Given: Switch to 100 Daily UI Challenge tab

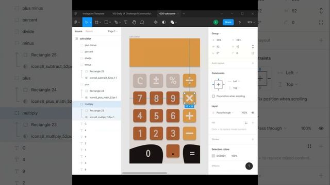Looking at the screenshot, I should (131, 14).
